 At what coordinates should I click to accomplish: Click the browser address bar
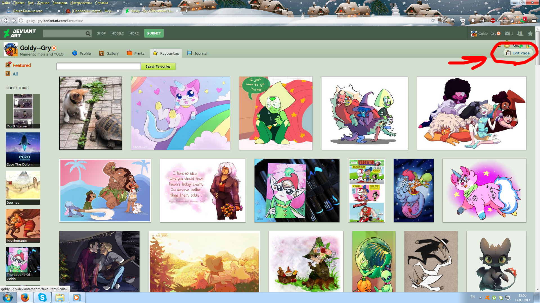225,20
